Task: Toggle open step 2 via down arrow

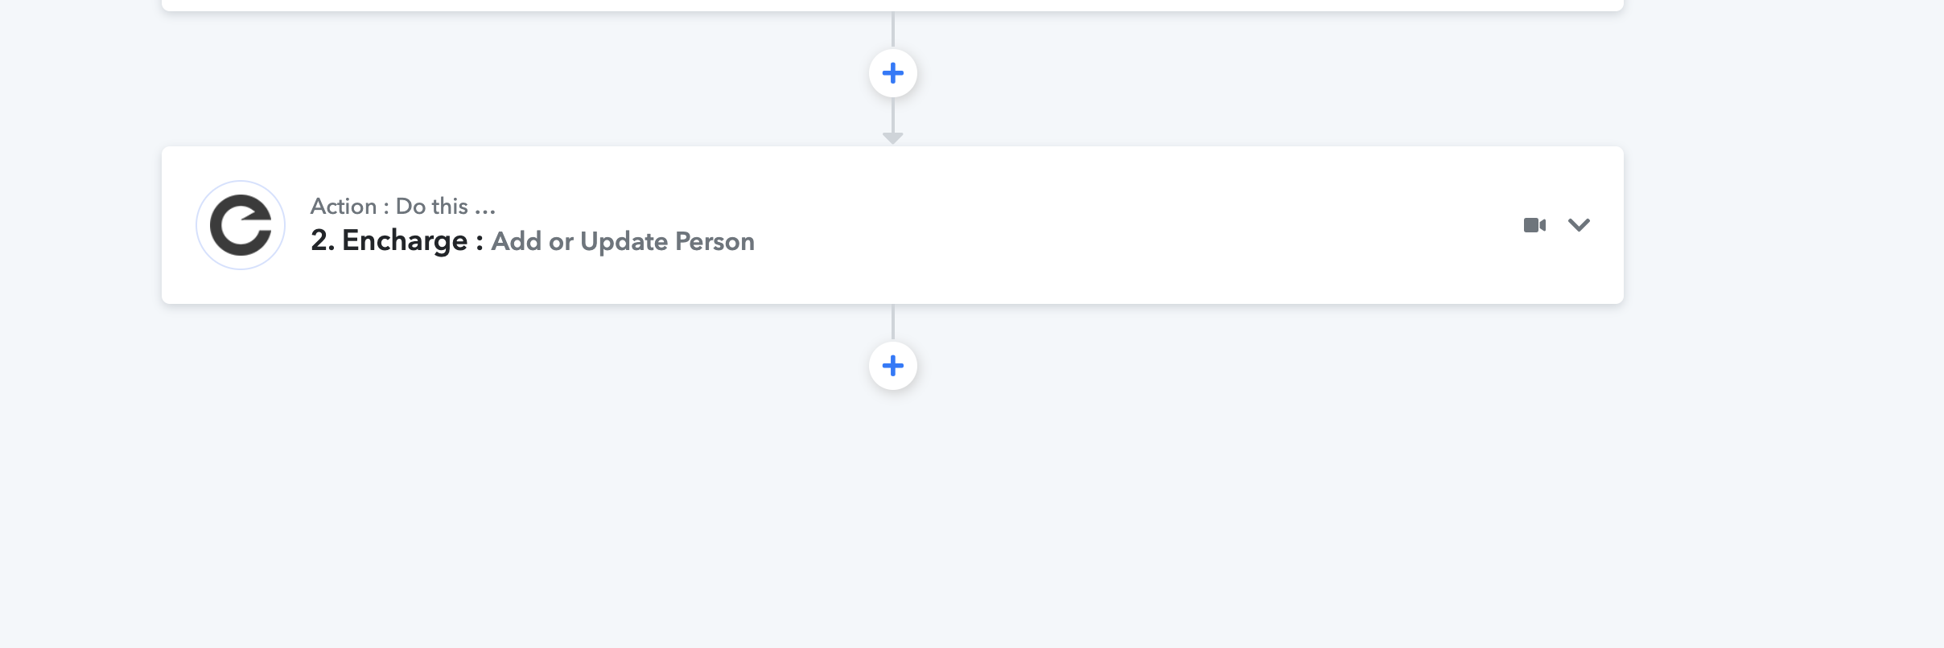Action: tap(1579, 225)
